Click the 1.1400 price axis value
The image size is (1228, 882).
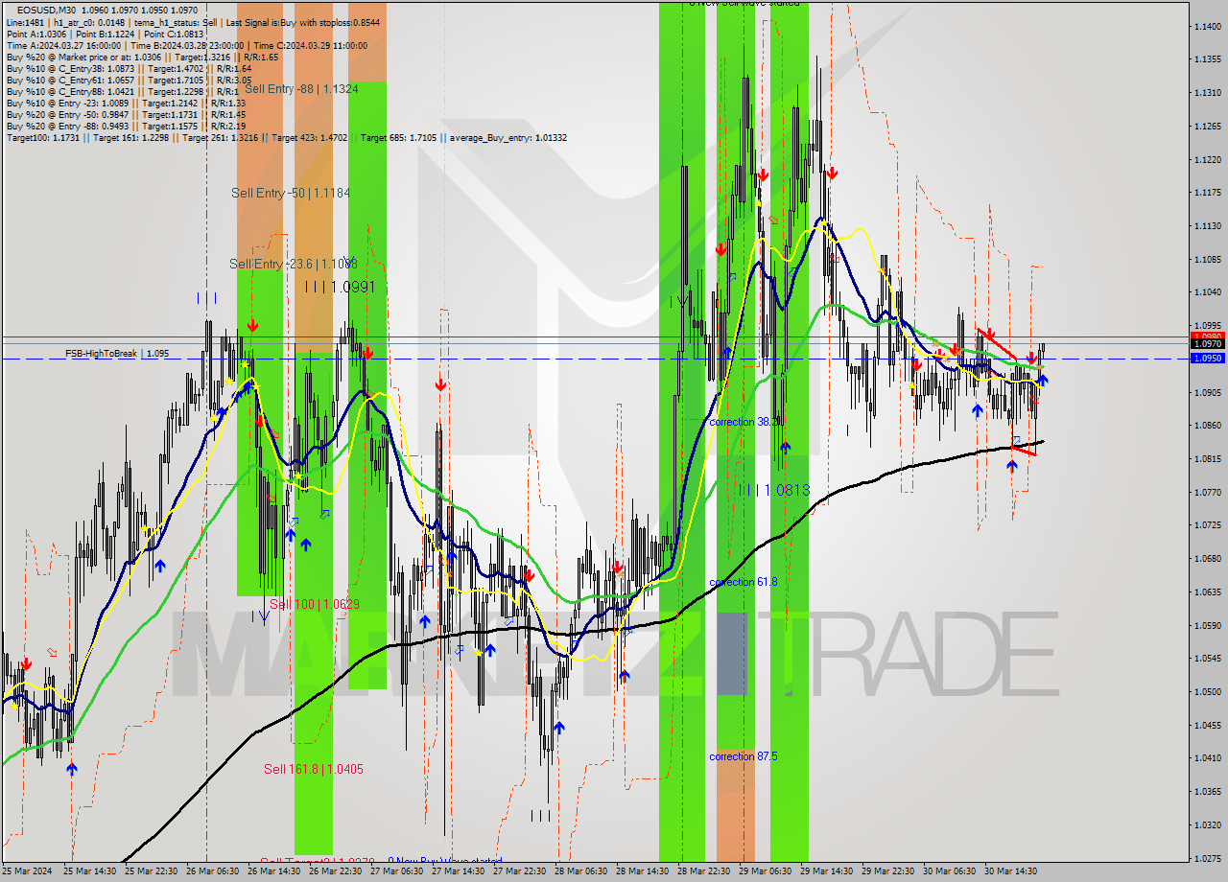tap(1207, 26)
